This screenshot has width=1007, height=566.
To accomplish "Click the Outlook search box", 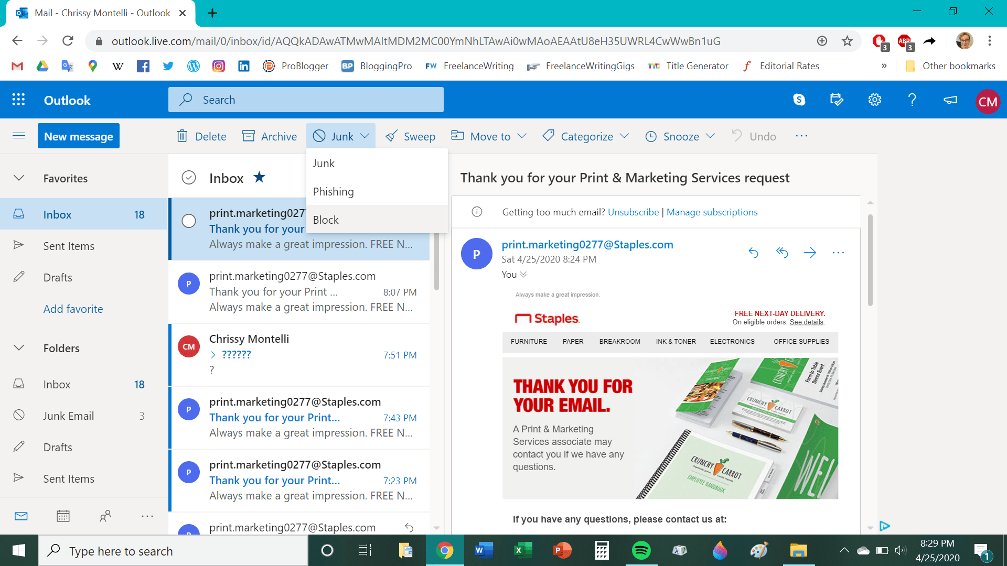I will pyautogui.click(x=306, y=100).
